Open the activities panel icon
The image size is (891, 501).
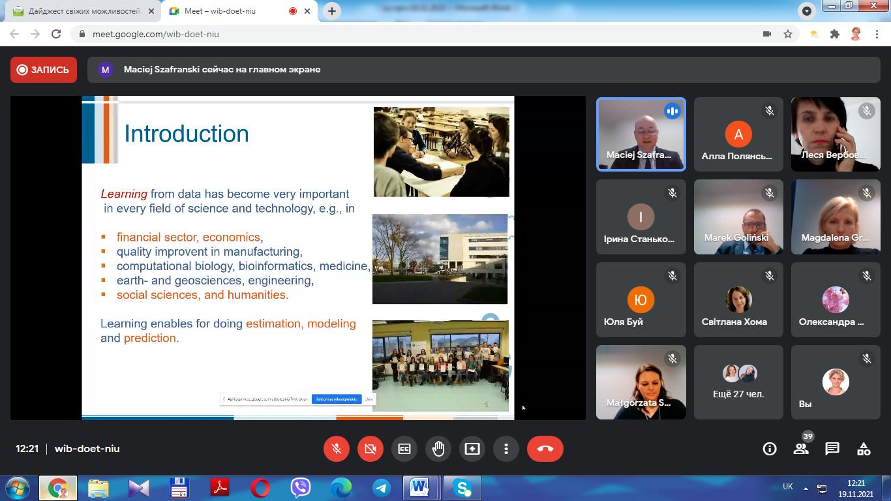[x=864, y=449]
